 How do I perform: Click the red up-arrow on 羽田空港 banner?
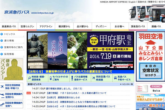tap(150, 42)
